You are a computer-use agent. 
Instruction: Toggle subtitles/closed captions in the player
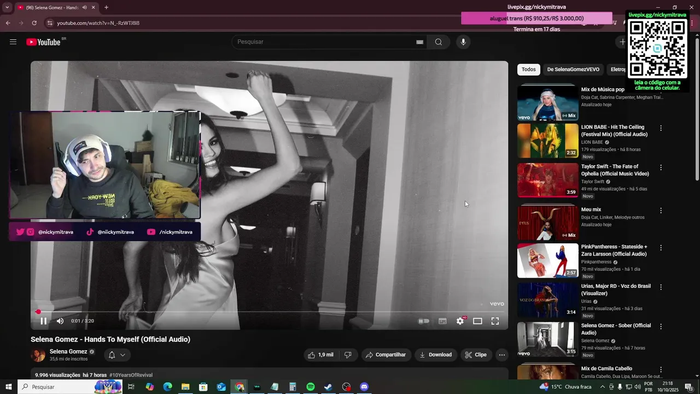(x=442, y=321)
